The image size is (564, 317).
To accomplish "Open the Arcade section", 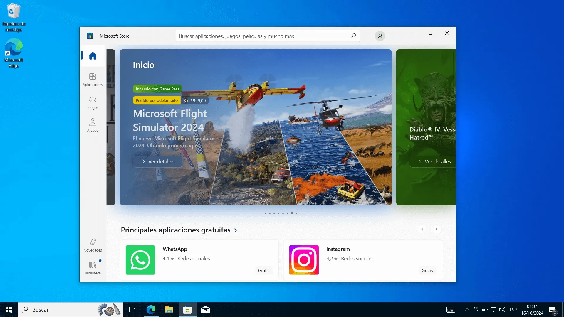I will click(x=93, y=125).
